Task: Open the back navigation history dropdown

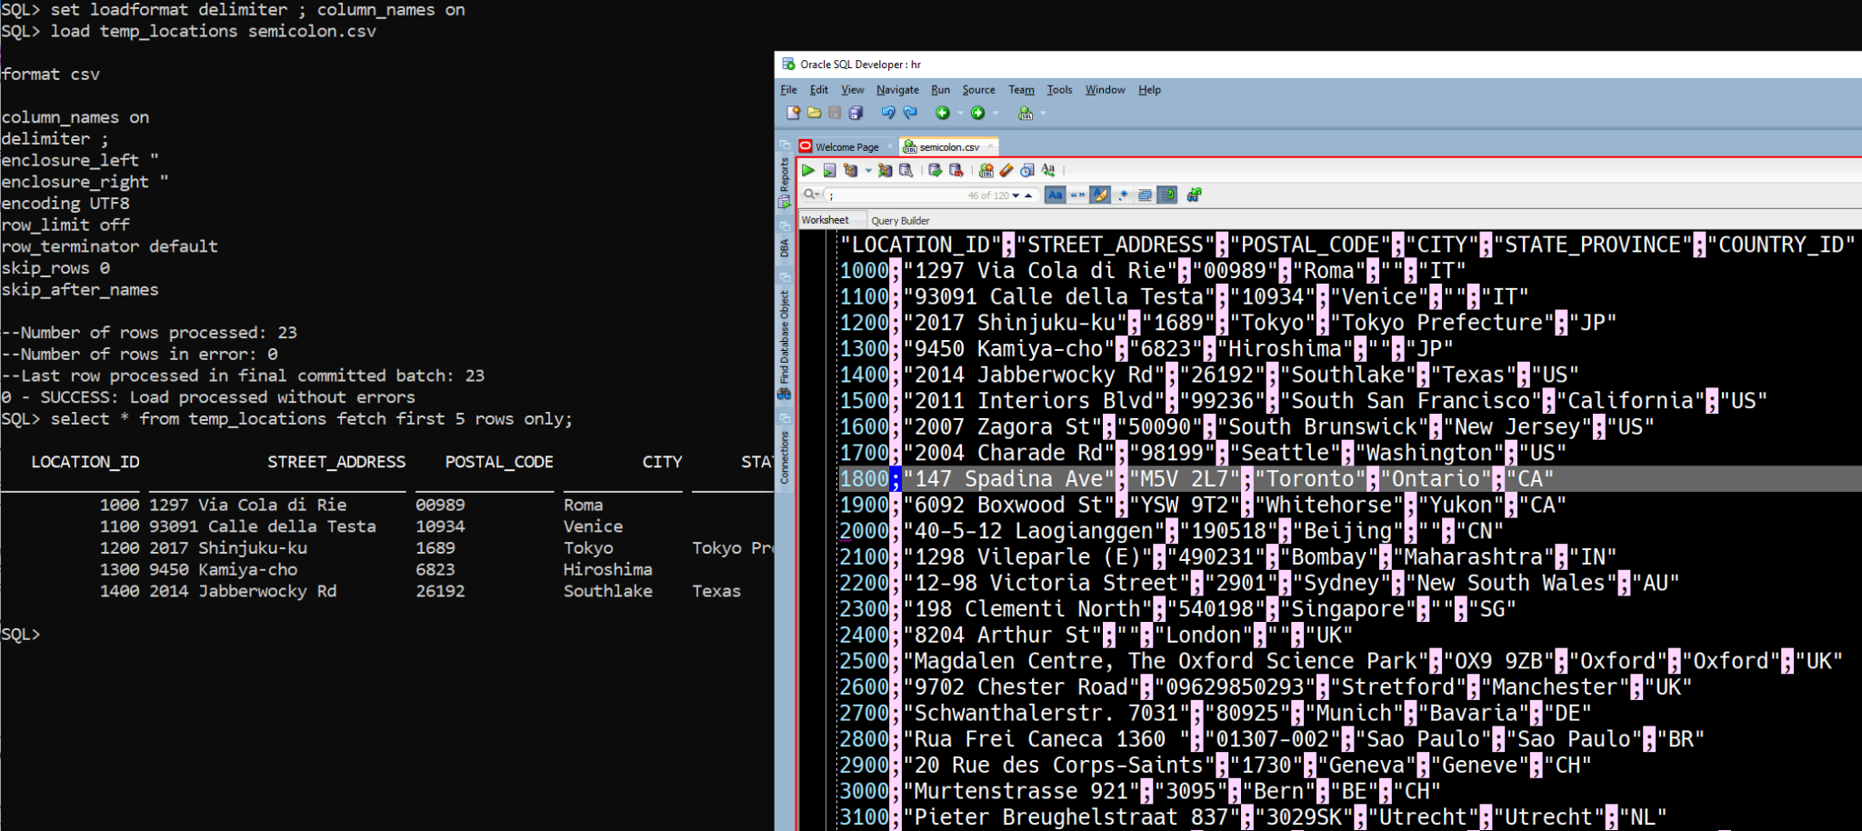Action: click(x=960, y=113)
